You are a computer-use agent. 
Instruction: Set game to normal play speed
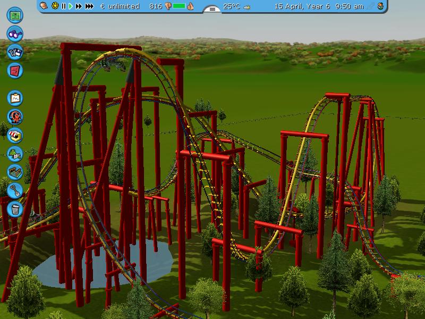[71, 6]
